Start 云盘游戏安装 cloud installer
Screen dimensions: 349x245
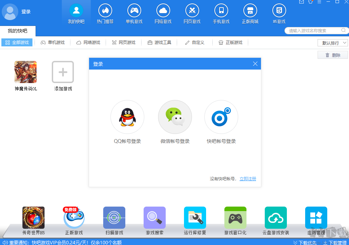[x=275, y=218]
